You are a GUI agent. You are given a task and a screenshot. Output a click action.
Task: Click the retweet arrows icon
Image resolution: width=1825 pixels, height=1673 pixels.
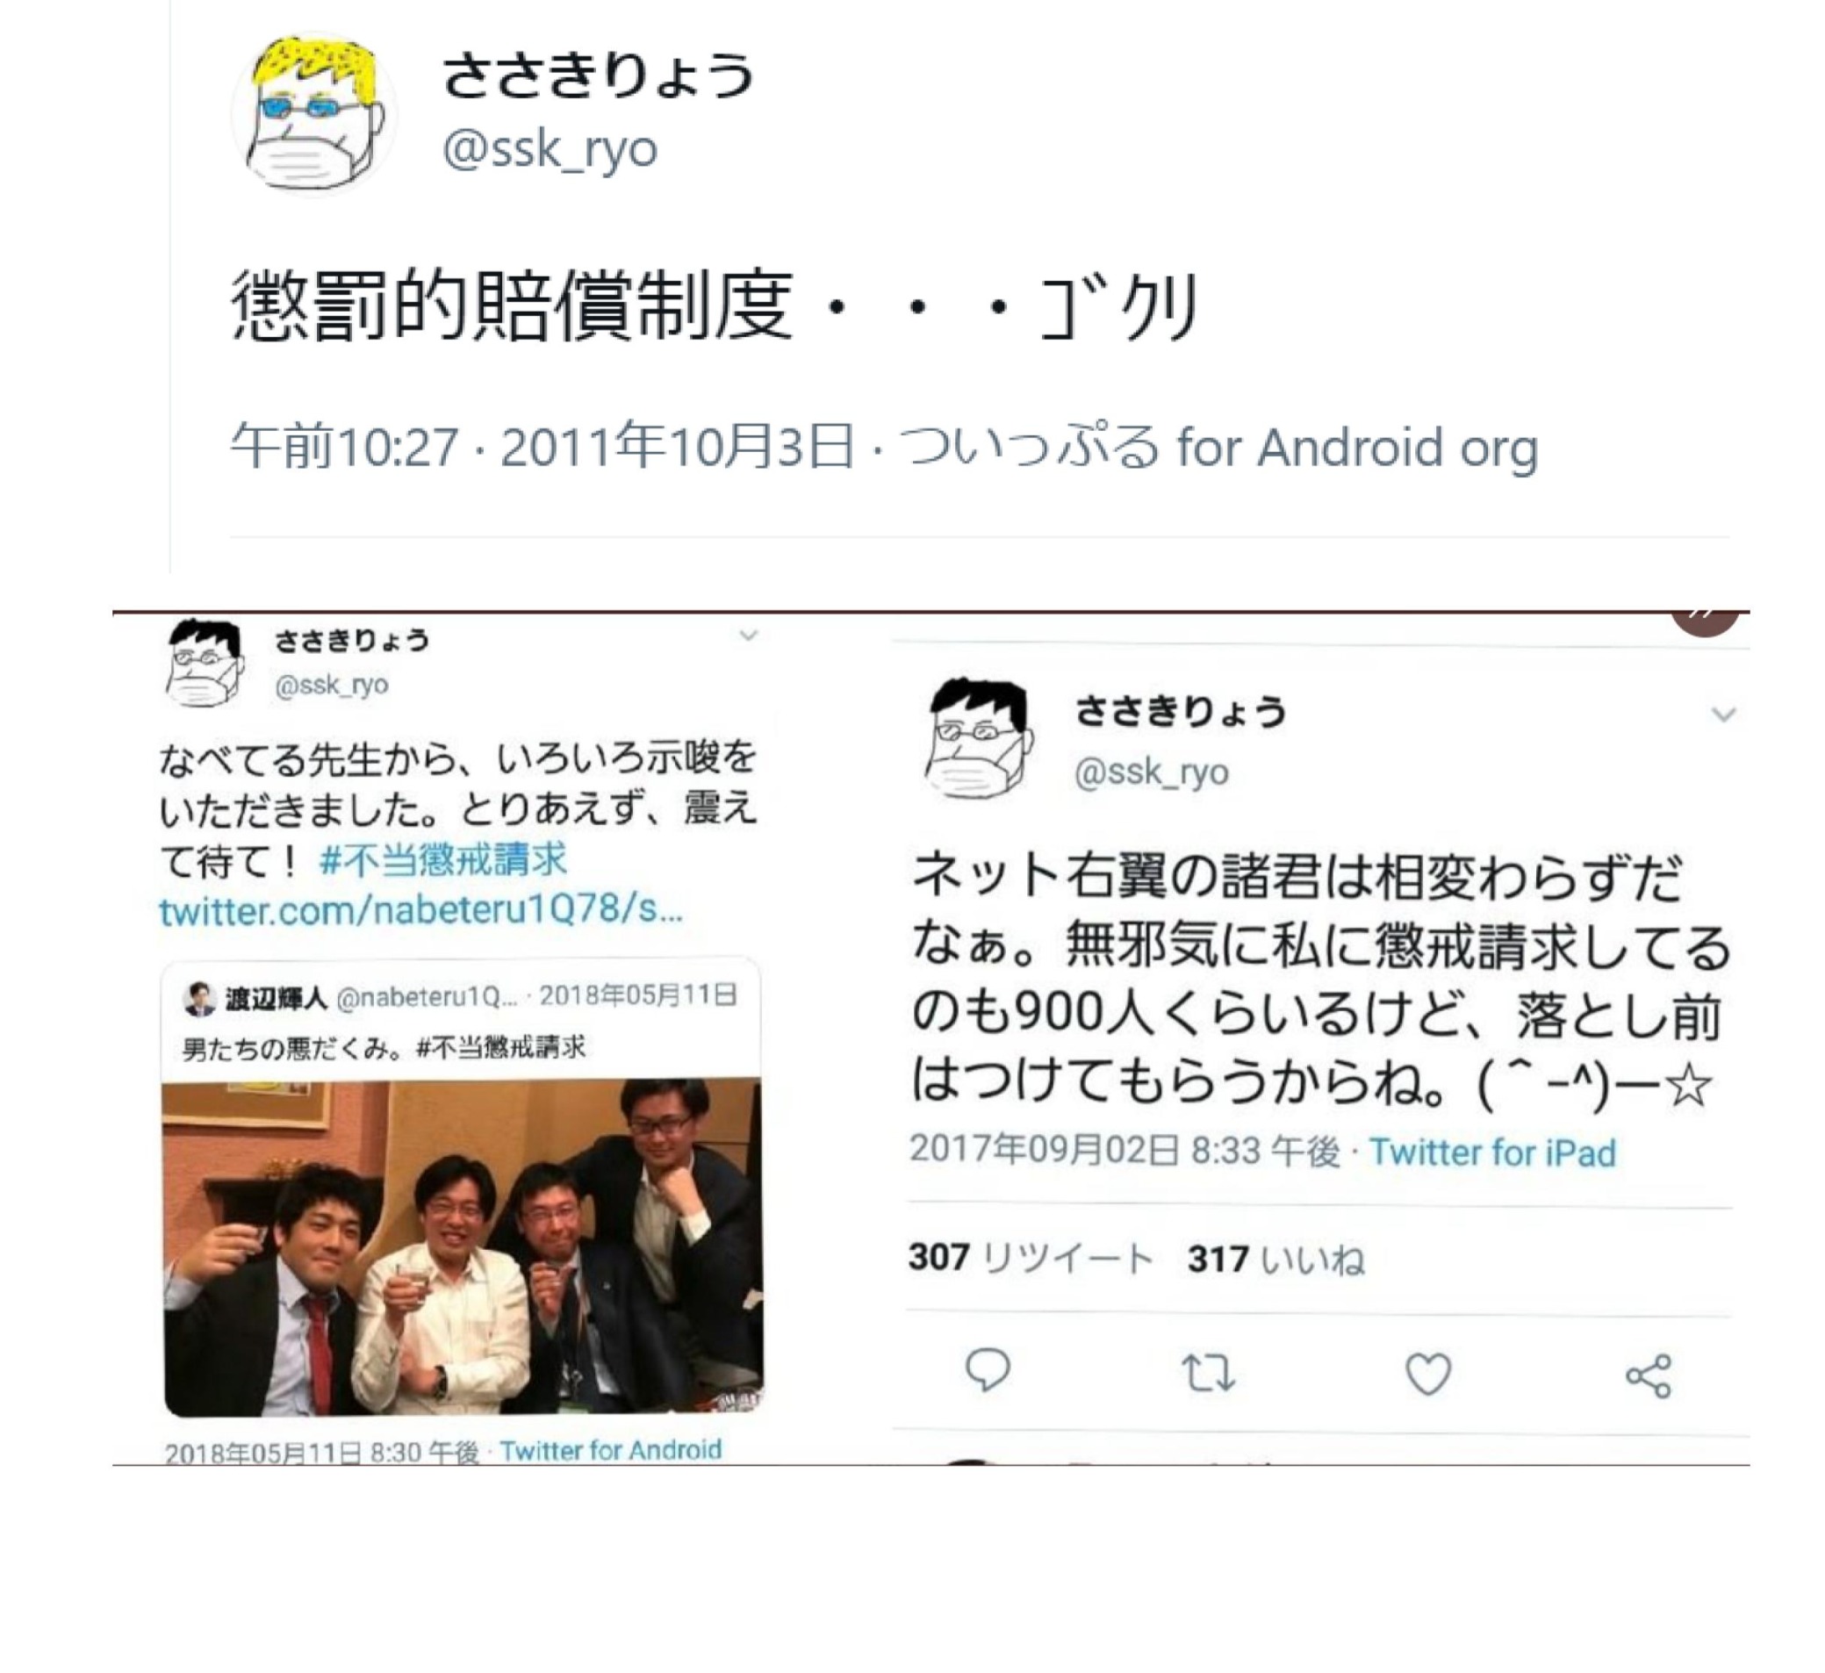pos(1209,1373)
